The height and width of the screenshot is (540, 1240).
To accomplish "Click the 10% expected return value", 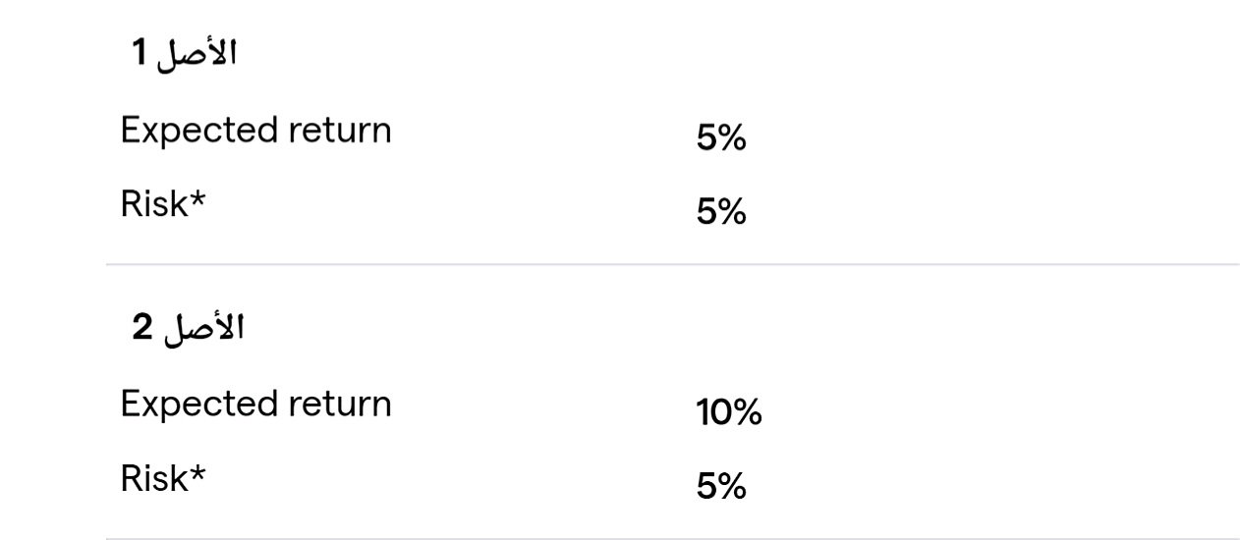I will pos(729,413).
